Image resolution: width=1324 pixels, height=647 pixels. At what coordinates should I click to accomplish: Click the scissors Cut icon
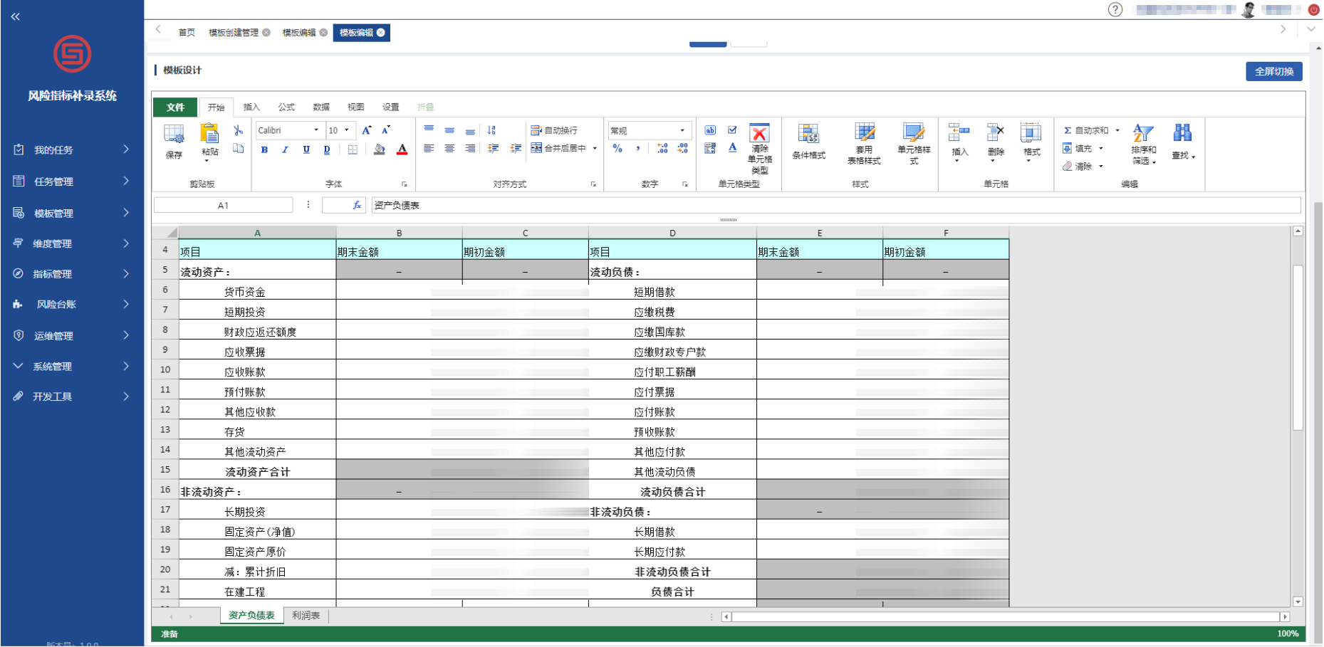pyautogui.click(x=239, y=130)
